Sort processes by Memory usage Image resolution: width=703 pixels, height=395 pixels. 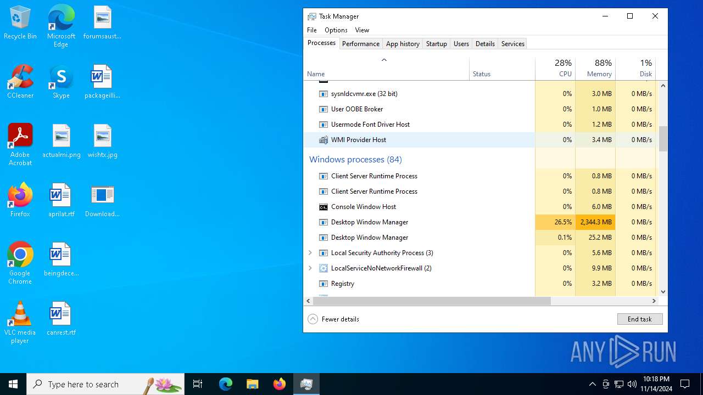tap(595, 68)
